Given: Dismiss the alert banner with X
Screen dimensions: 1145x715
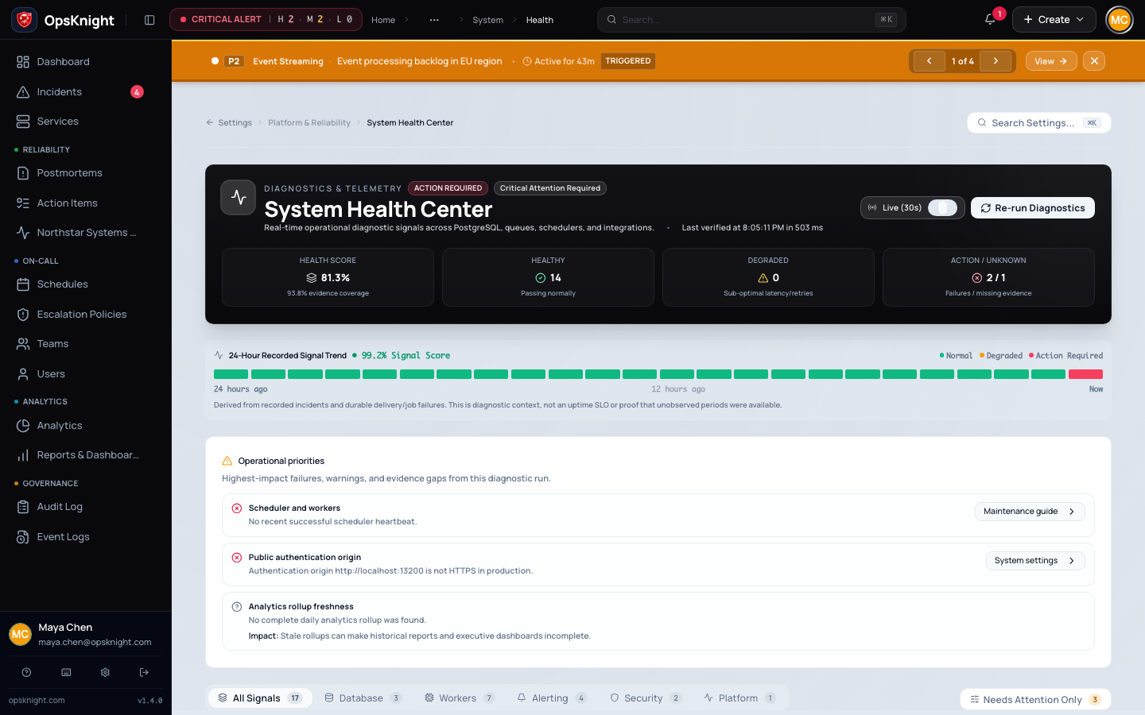Looking at the screenshot, I should 1094,61.
